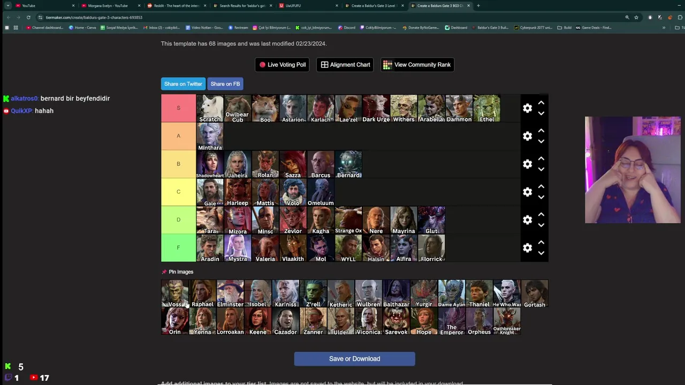
Task: Select the unranked Oathbreaker Knight image
Action: [507, 321]
